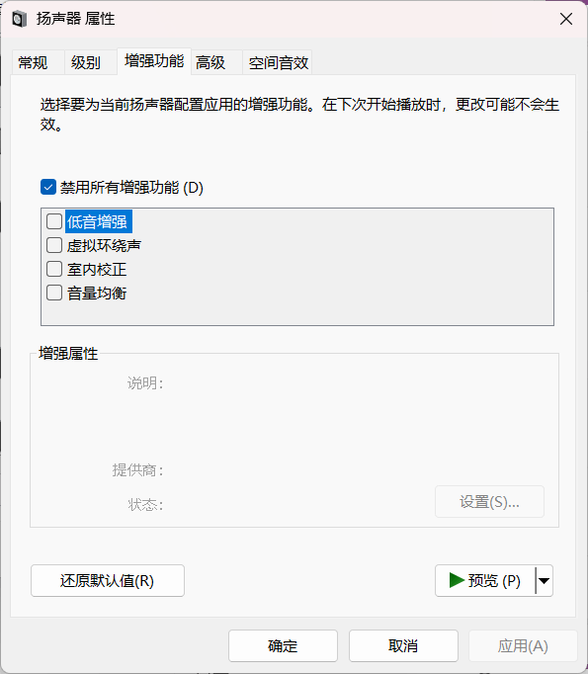Expand the 预览 dropdown arrow
Viewport: 588px width, 674px height.
[545, 581]
